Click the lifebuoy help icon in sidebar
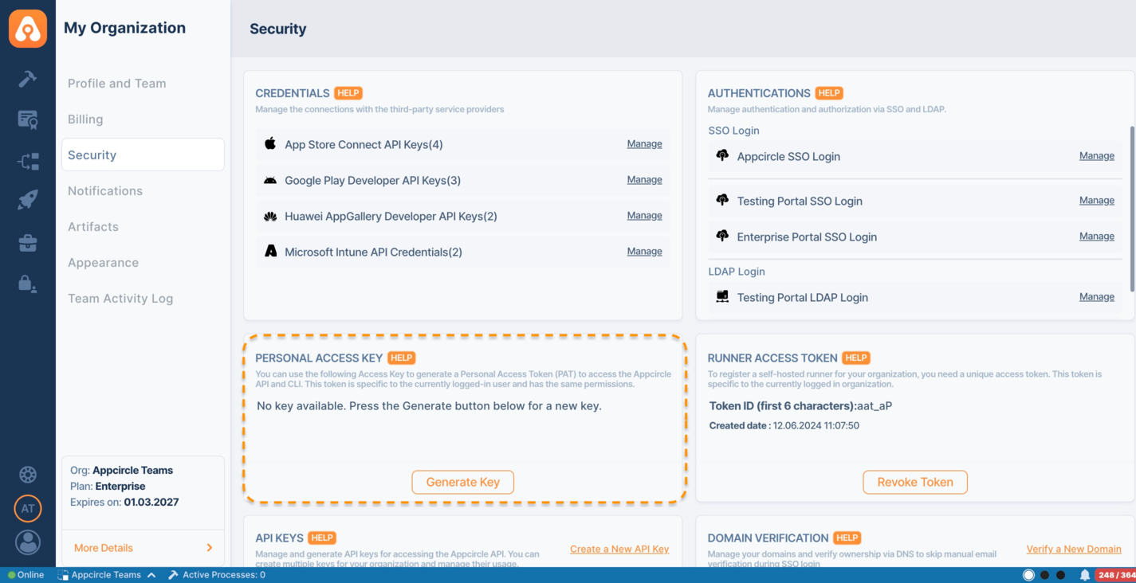The width and height of the screenshot is (1136, 583). click(x=28, y=475)
